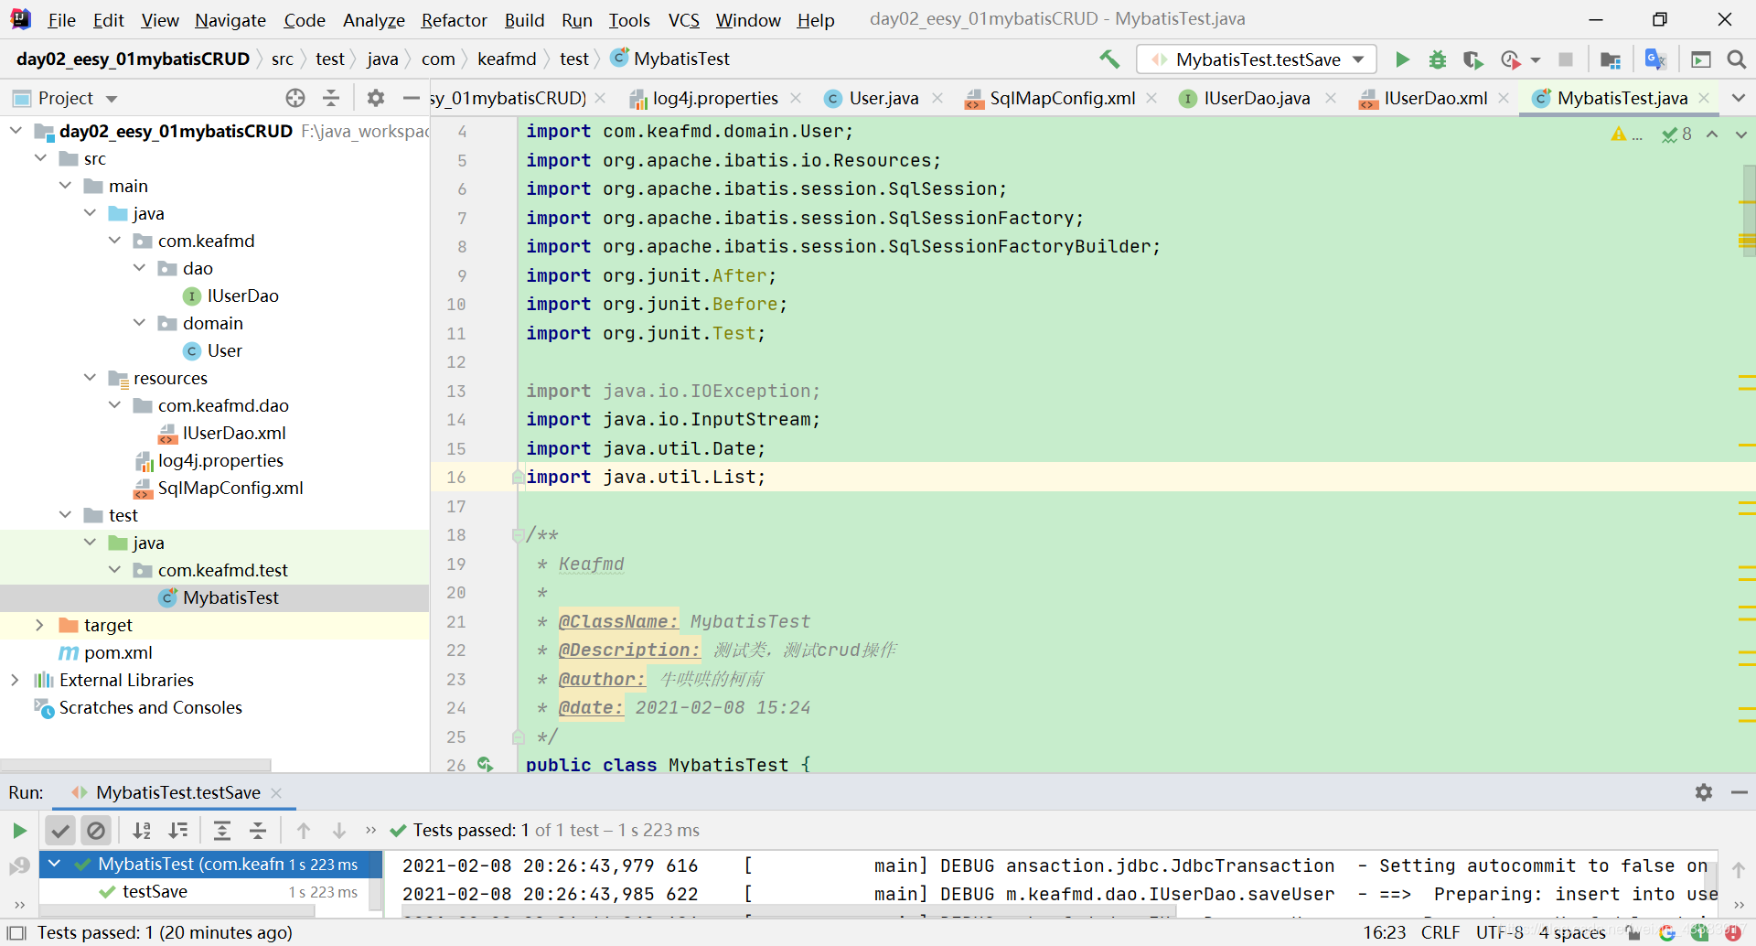Viewport: 1756px width, 946px height.
Task: Open Run panel settings gear
Action: click(x=1703, y=792)
